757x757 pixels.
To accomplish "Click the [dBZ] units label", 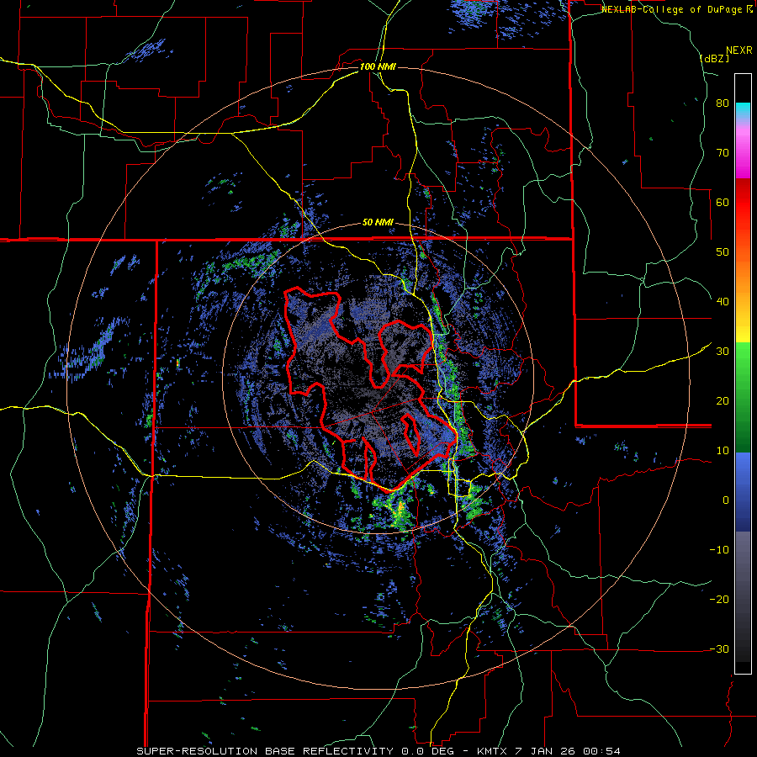I will pos(714,58).
